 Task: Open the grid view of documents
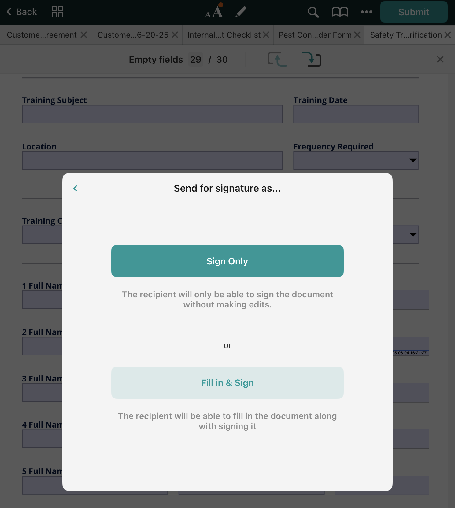coord(57,12)
